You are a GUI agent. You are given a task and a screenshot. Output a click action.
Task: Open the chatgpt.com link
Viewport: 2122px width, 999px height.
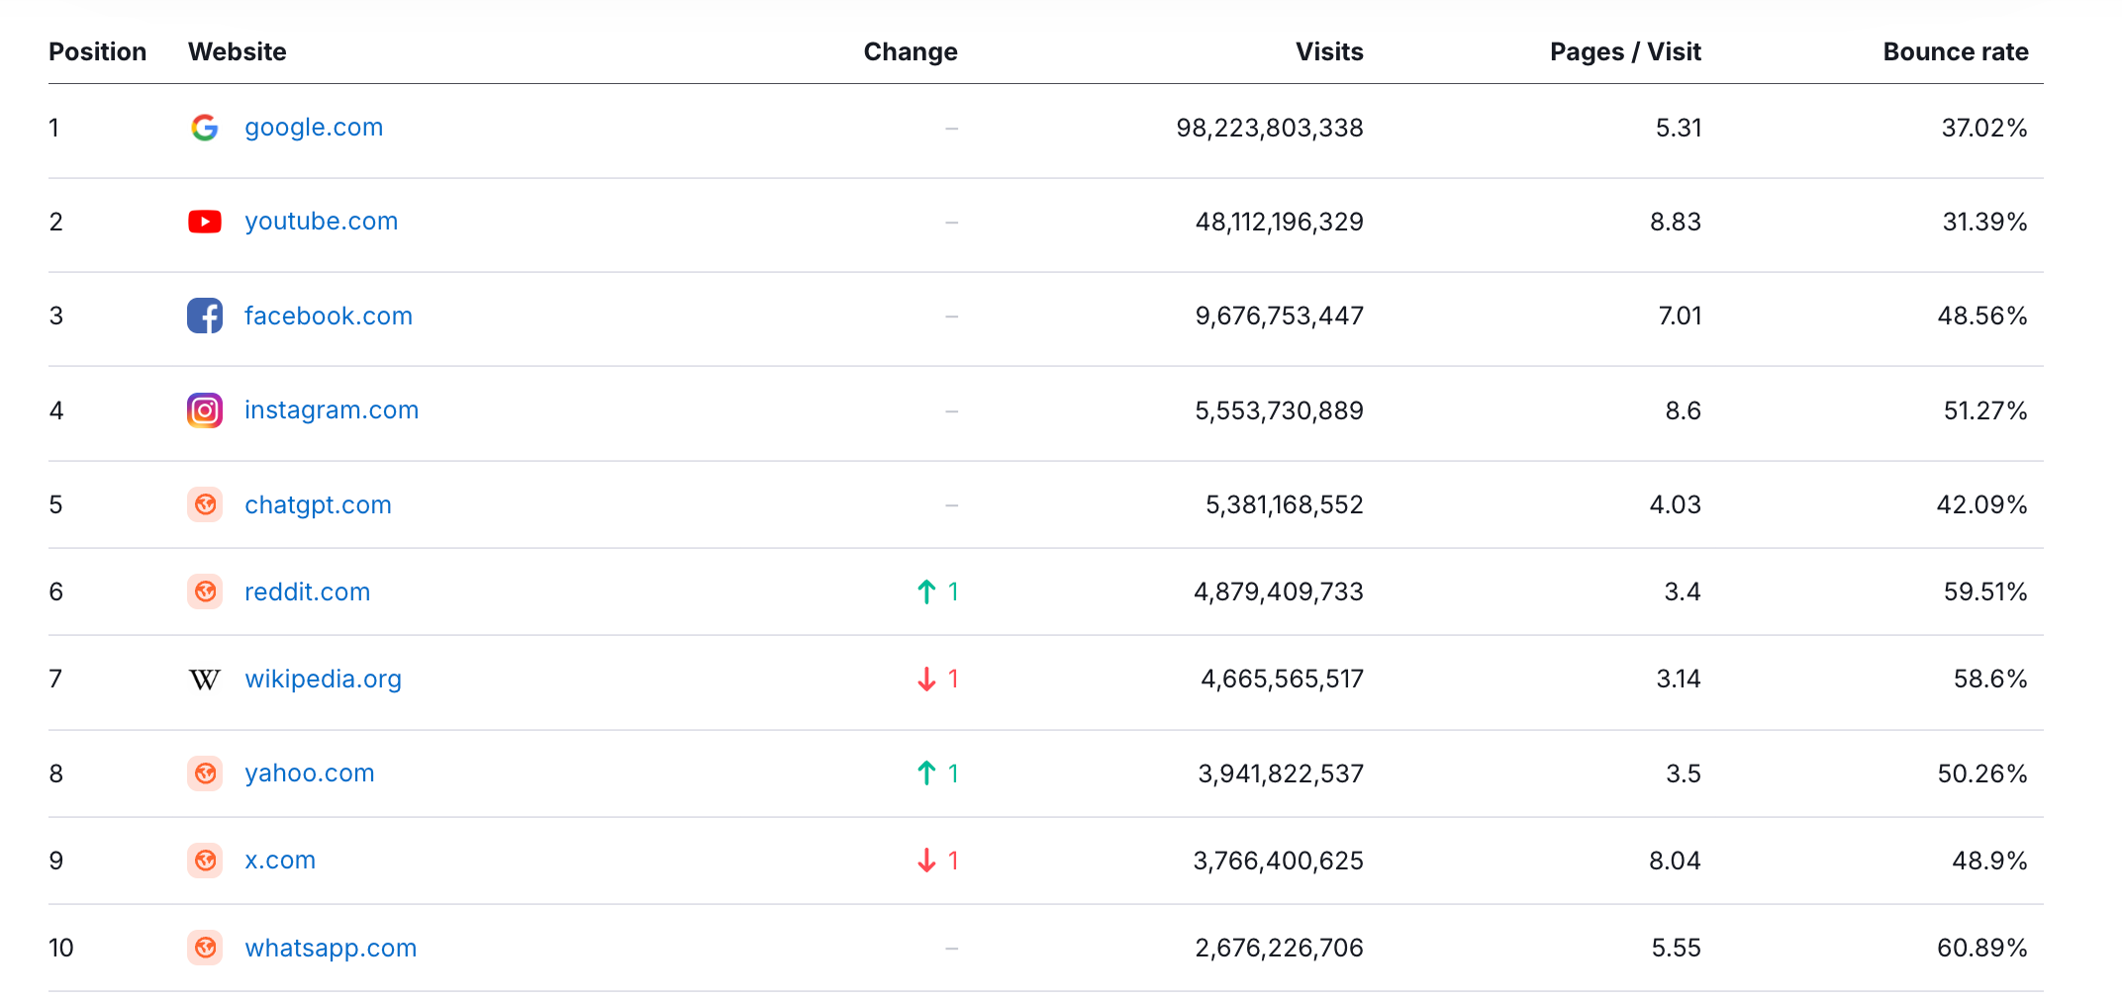[318, 505]
